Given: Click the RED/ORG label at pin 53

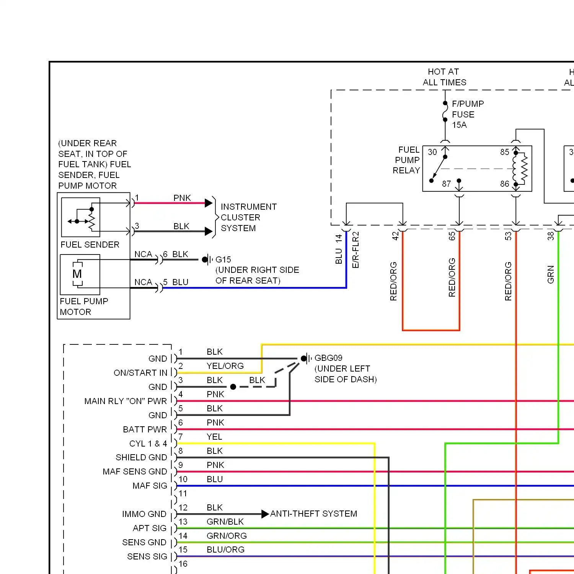Looking at the screenshot, I should 508,281.
